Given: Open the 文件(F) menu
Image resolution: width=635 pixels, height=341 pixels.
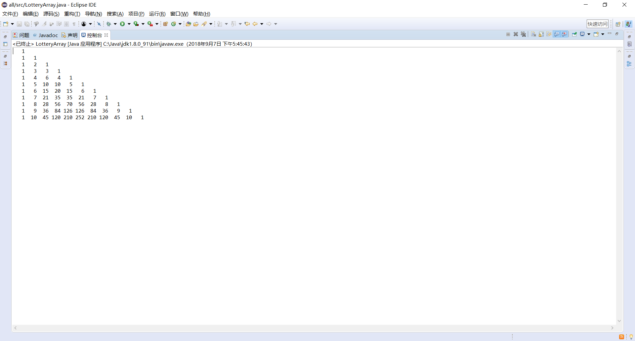Looking at the screenshot, I should [x=10, y=14].
